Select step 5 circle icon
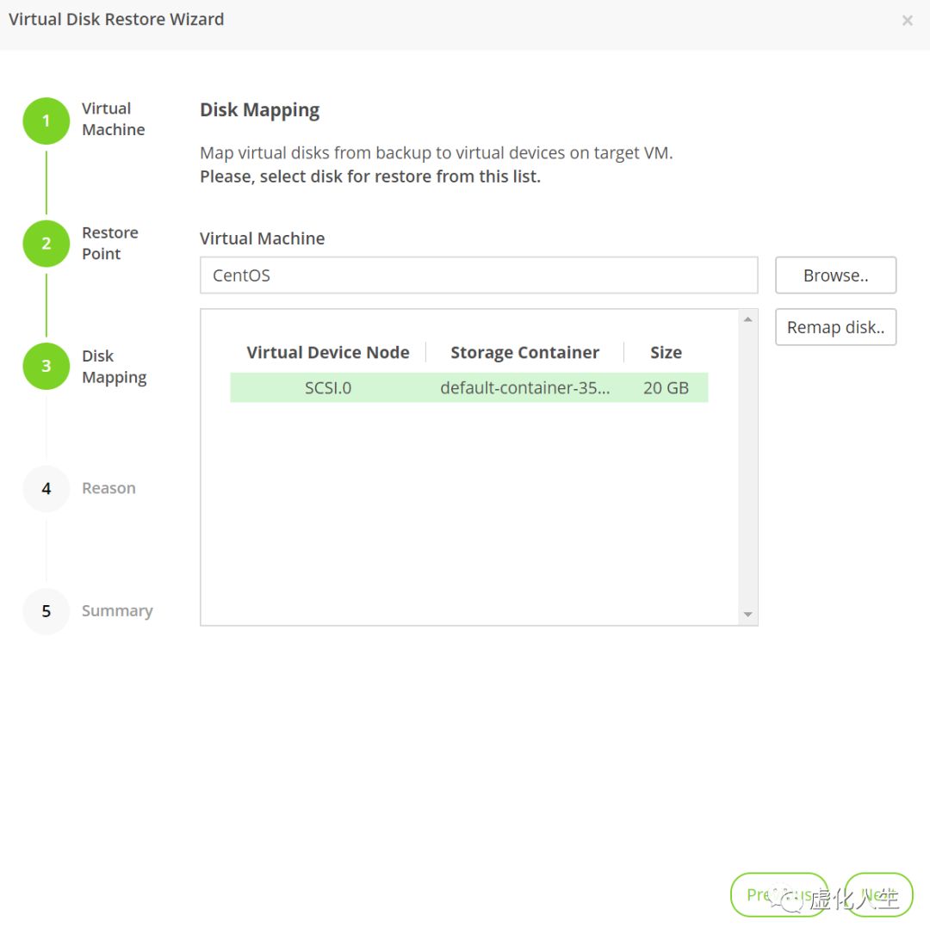Image resolution: width=930 pixels, height=940 pixels. tap(46, 611)
